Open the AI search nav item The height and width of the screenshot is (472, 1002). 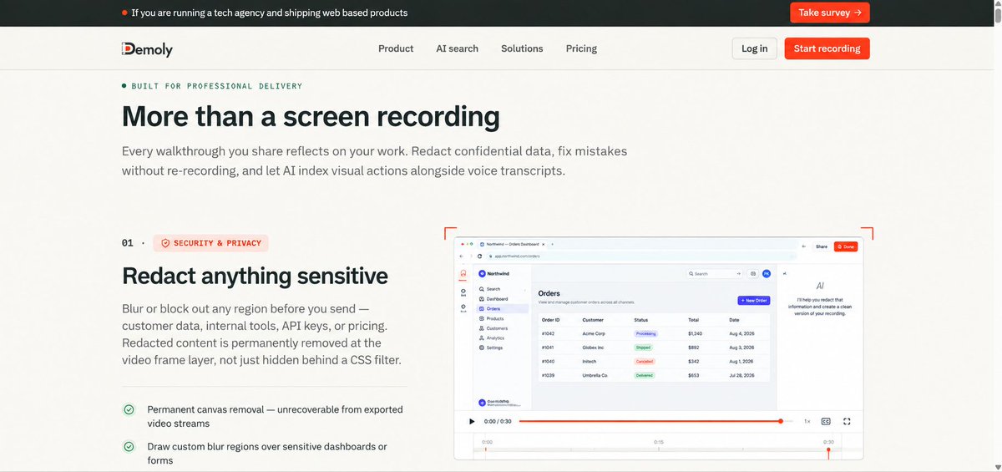[x=457, y=48]
